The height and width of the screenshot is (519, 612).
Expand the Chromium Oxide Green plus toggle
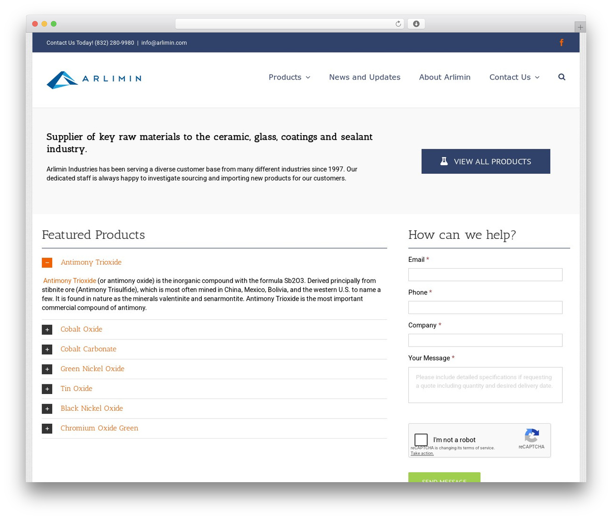47,429
